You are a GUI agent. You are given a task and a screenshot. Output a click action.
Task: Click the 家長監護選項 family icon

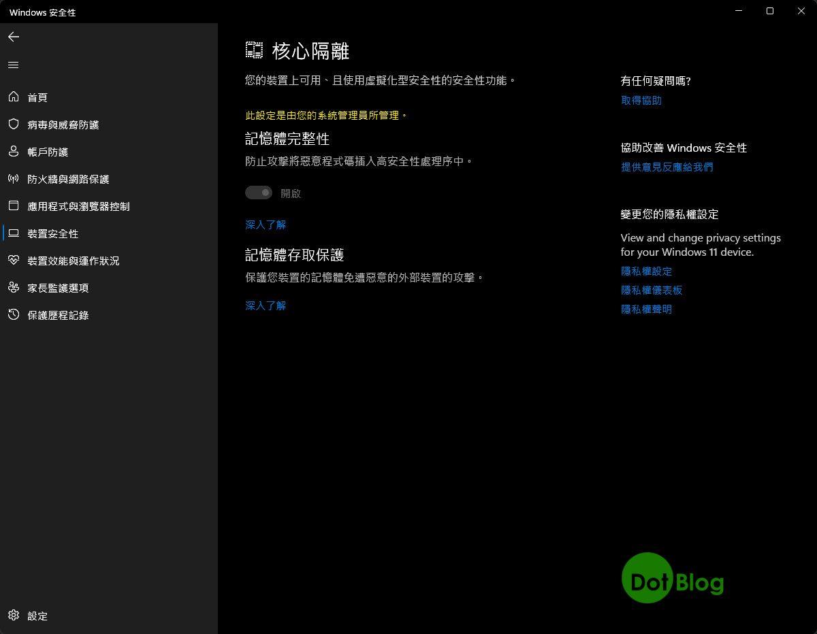pyautogui.click(x=14, y=288)
